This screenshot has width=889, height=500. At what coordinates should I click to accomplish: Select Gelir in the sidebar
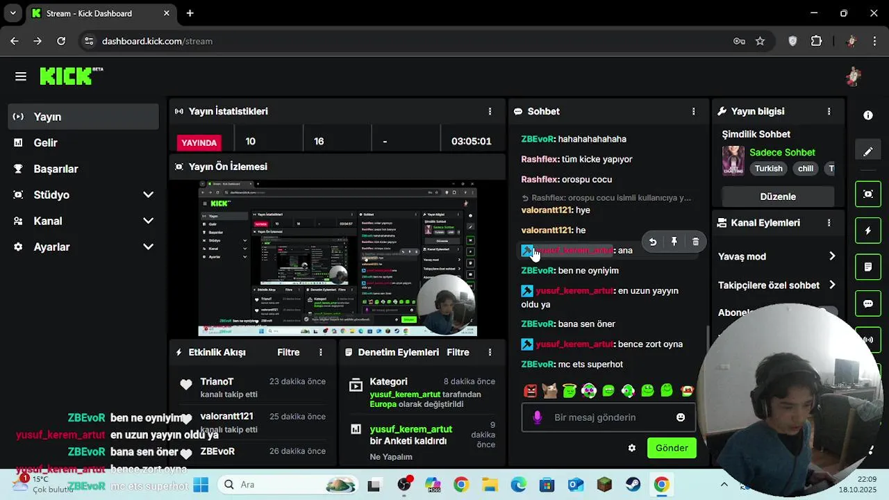pyautogui.click(x=83, y=142)
